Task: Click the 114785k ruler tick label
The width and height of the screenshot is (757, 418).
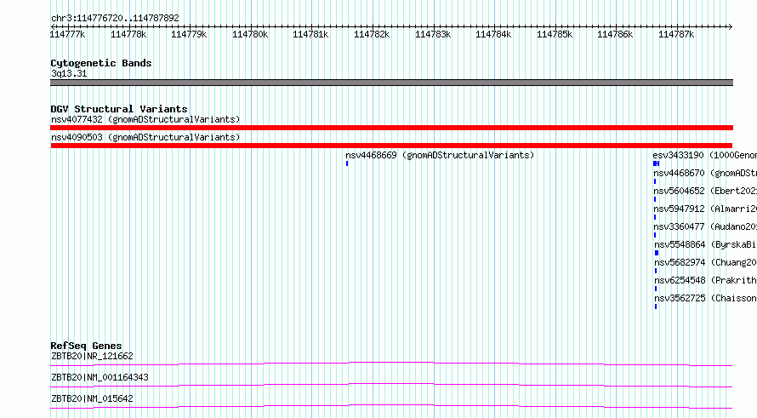Action: coord(555,34)
